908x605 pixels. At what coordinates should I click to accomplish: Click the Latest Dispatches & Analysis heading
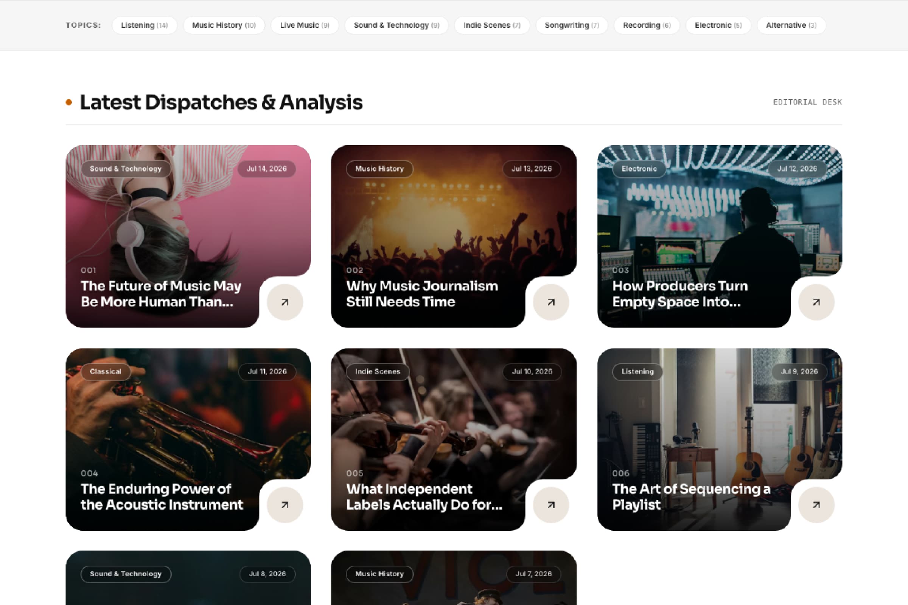click(221, 102)
